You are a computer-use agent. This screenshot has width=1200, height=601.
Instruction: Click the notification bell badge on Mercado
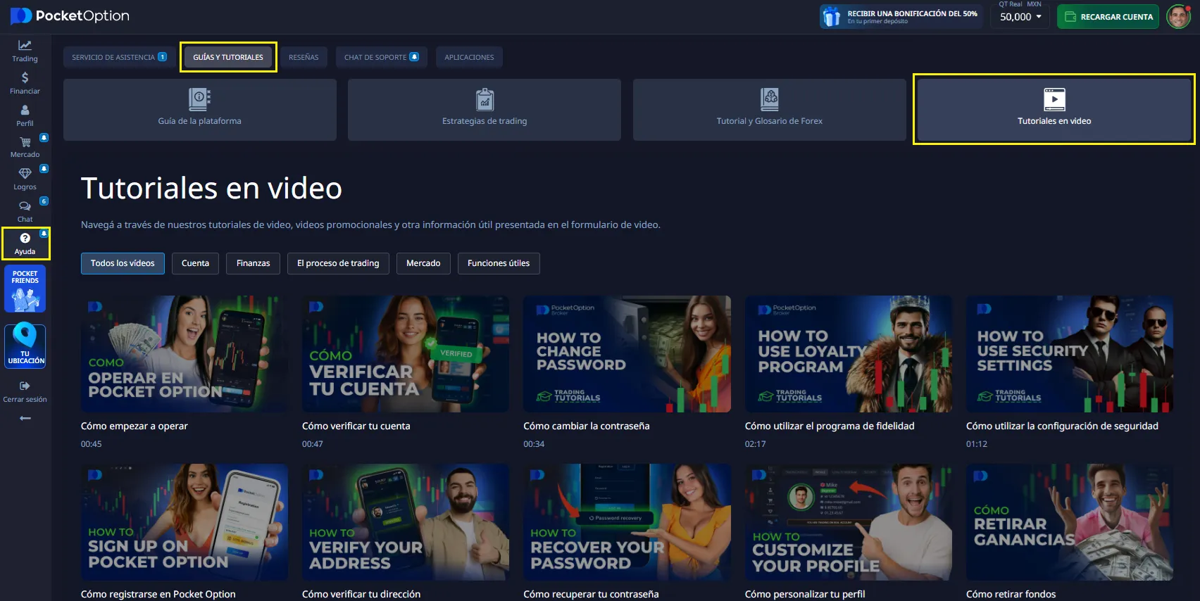click(44, 137)
